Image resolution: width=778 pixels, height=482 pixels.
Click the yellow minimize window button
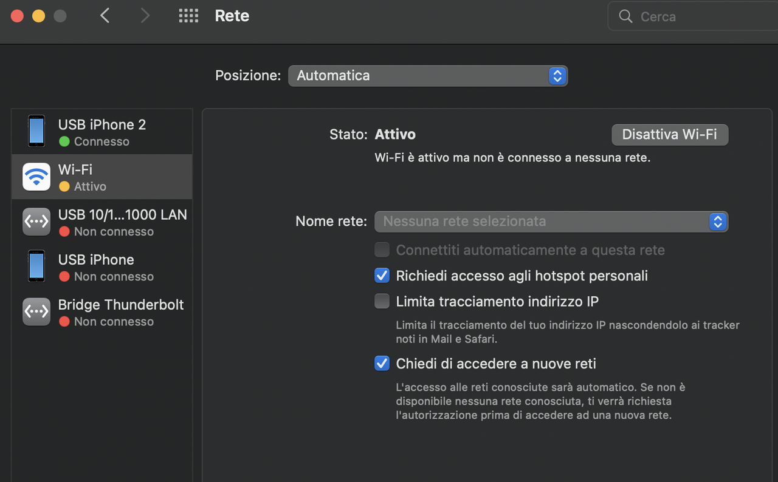(38, 16)
